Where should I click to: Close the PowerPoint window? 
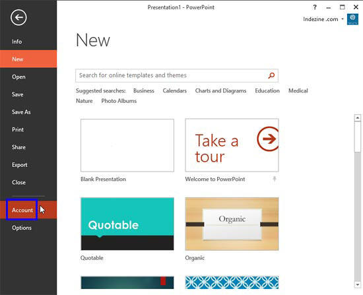[x=356, y=7]
